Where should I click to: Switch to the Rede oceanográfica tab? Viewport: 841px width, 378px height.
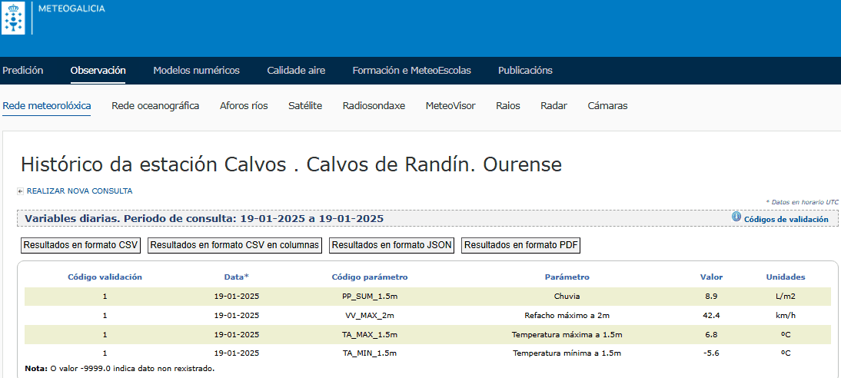click(155, 106)
